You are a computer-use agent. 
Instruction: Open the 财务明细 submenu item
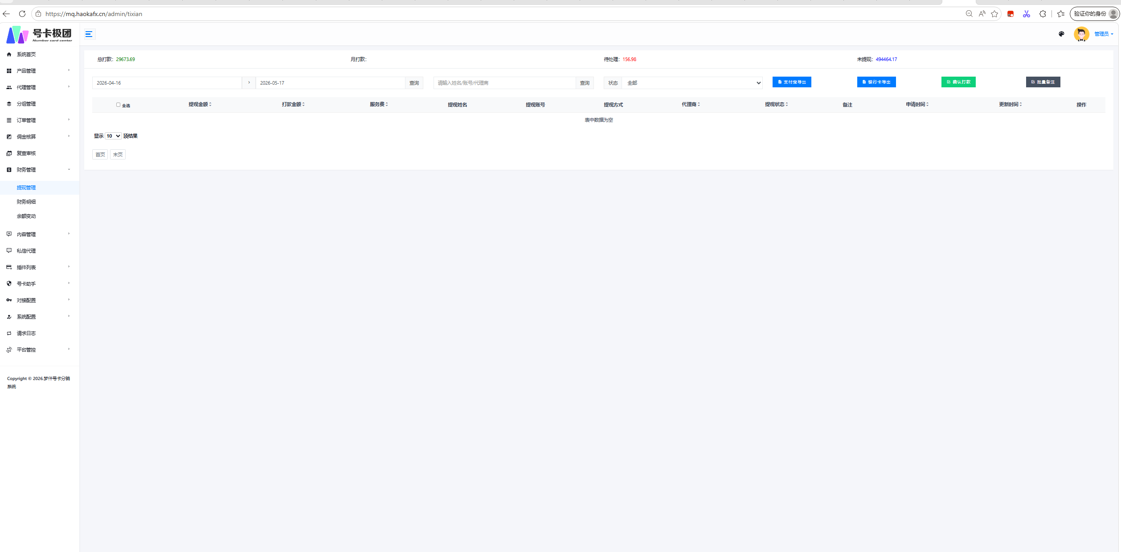(x=26, y=202)
